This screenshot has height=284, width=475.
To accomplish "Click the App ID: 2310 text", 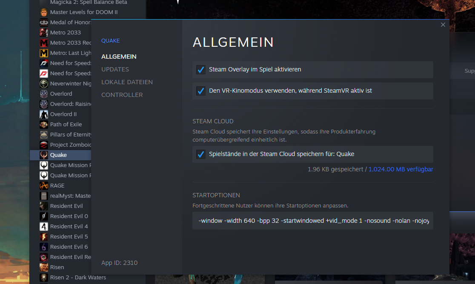I will point(119,263).
